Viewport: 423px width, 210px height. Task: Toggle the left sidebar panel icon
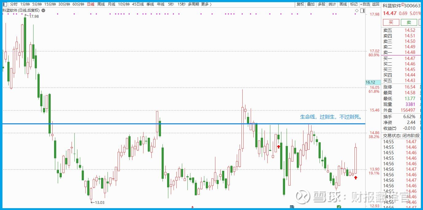5,4
